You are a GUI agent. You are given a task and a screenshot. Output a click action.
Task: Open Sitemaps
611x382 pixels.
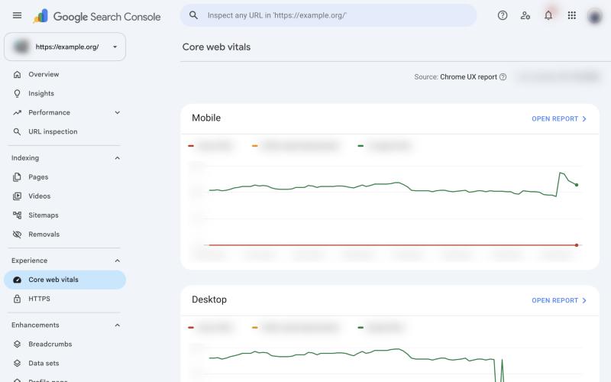[65, 215]
